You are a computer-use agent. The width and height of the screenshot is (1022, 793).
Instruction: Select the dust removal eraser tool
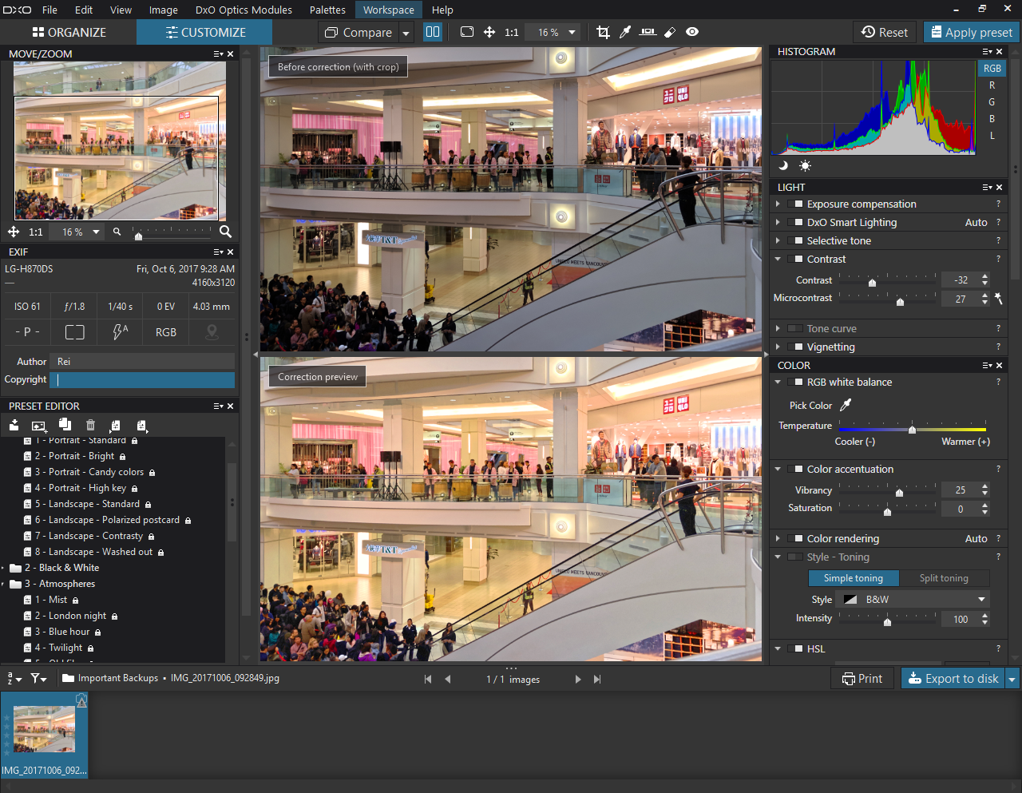[x=670, y=32]
